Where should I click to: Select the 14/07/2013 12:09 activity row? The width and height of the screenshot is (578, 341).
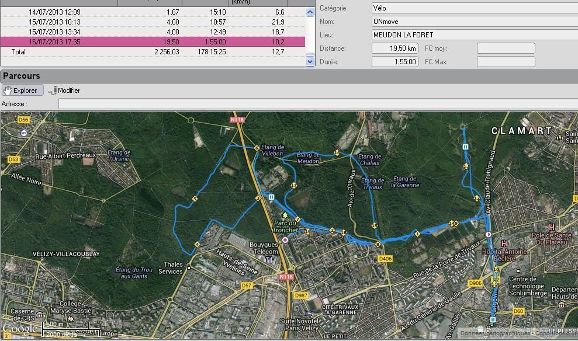(152, 12)
